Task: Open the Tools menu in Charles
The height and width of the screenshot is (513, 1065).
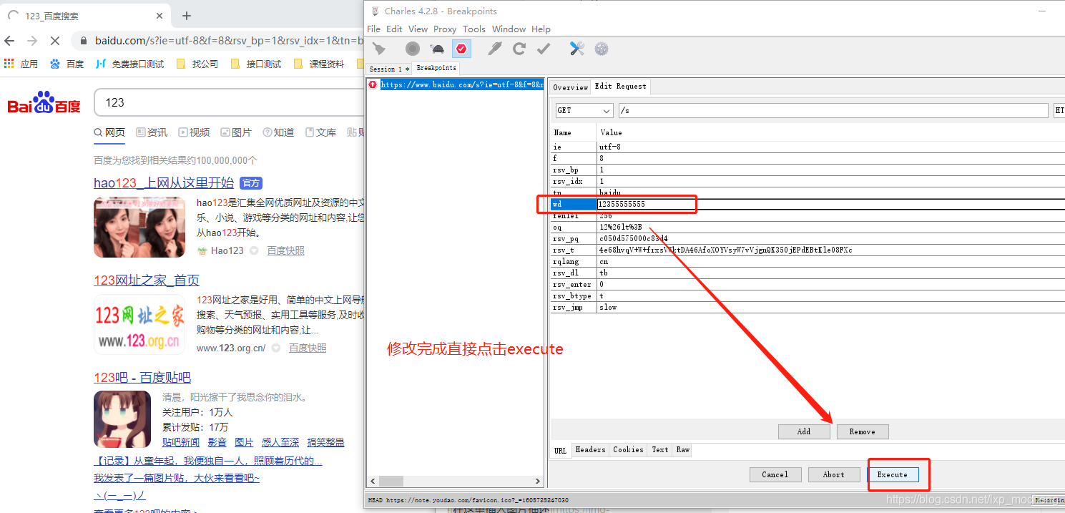Action: point(474,29)
